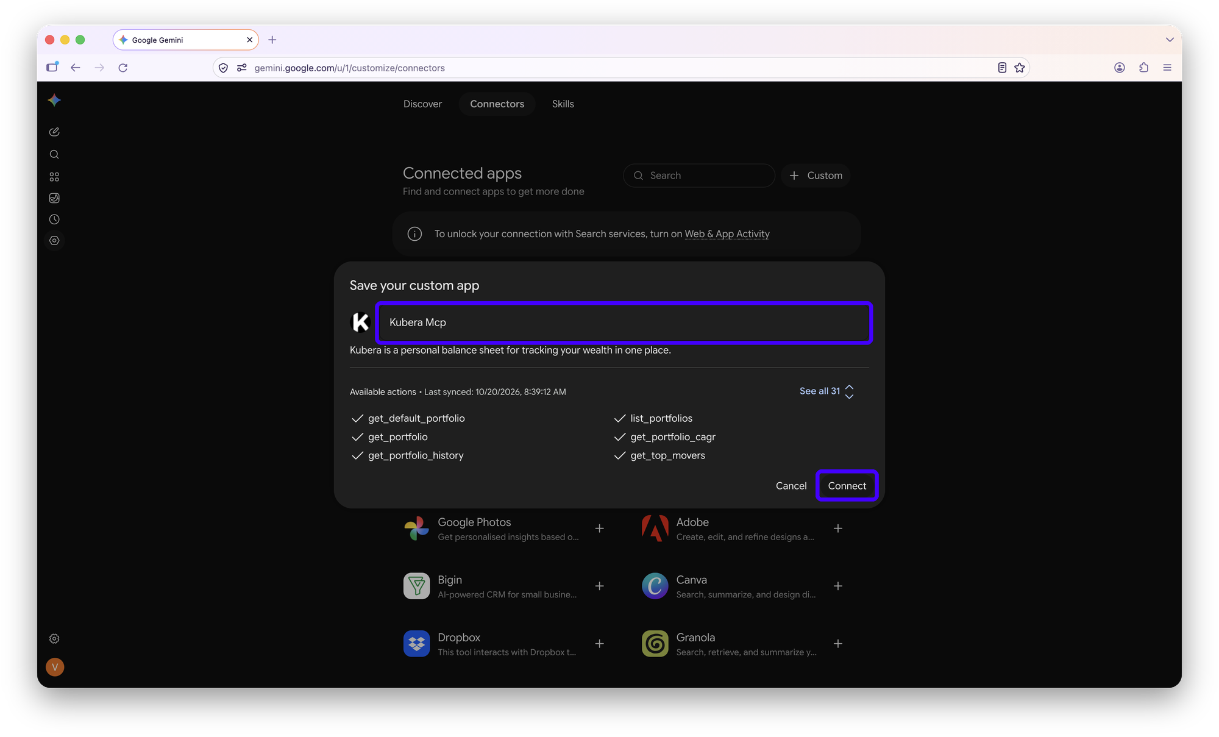This screenshot has height=737, width=1219.
Task: Select the highlighted customize icon in sidebar
Action: pyautogui.click(x=54, y=241)
